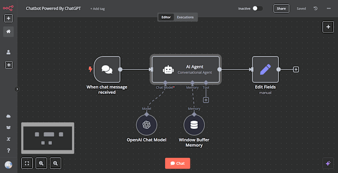Image resolution: width=338 pixels, height=173 pixels.
Task: Click the Conversational Agent subtitle text
Action: coord(195,73)
